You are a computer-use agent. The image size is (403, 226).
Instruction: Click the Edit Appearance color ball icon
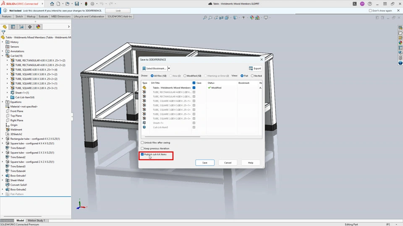[251, 18]
